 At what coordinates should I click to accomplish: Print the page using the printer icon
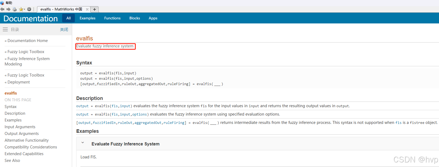14,9
